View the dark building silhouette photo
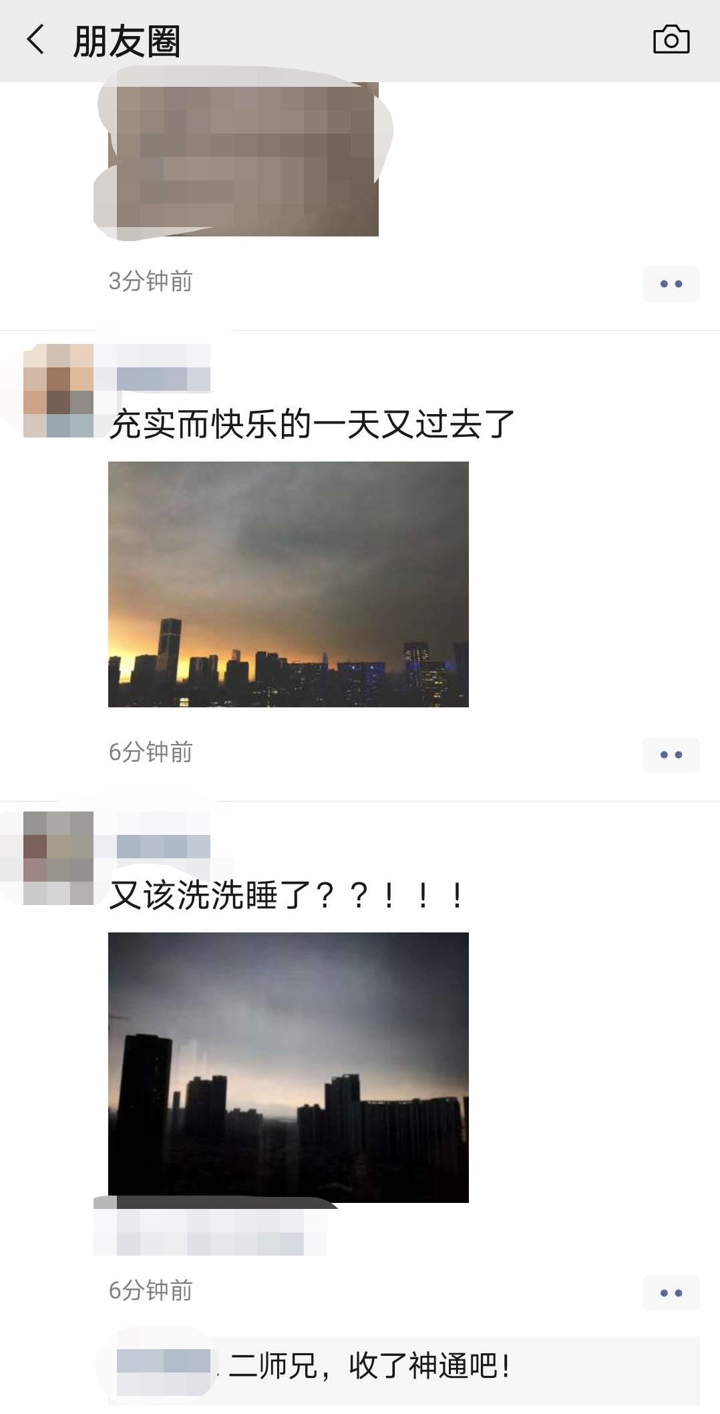Image resolution: width=720 pixels, height=1414 pixels. [289, 1067]
